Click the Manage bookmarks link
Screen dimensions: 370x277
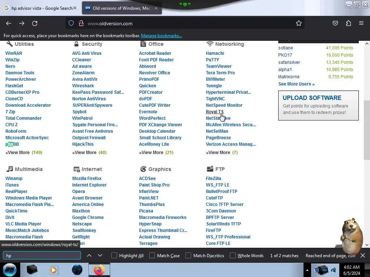(162, 36)
